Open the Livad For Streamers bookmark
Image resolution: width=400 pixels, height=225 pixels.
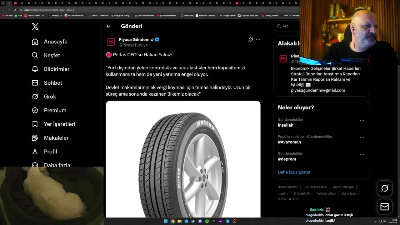click(144, 15)
